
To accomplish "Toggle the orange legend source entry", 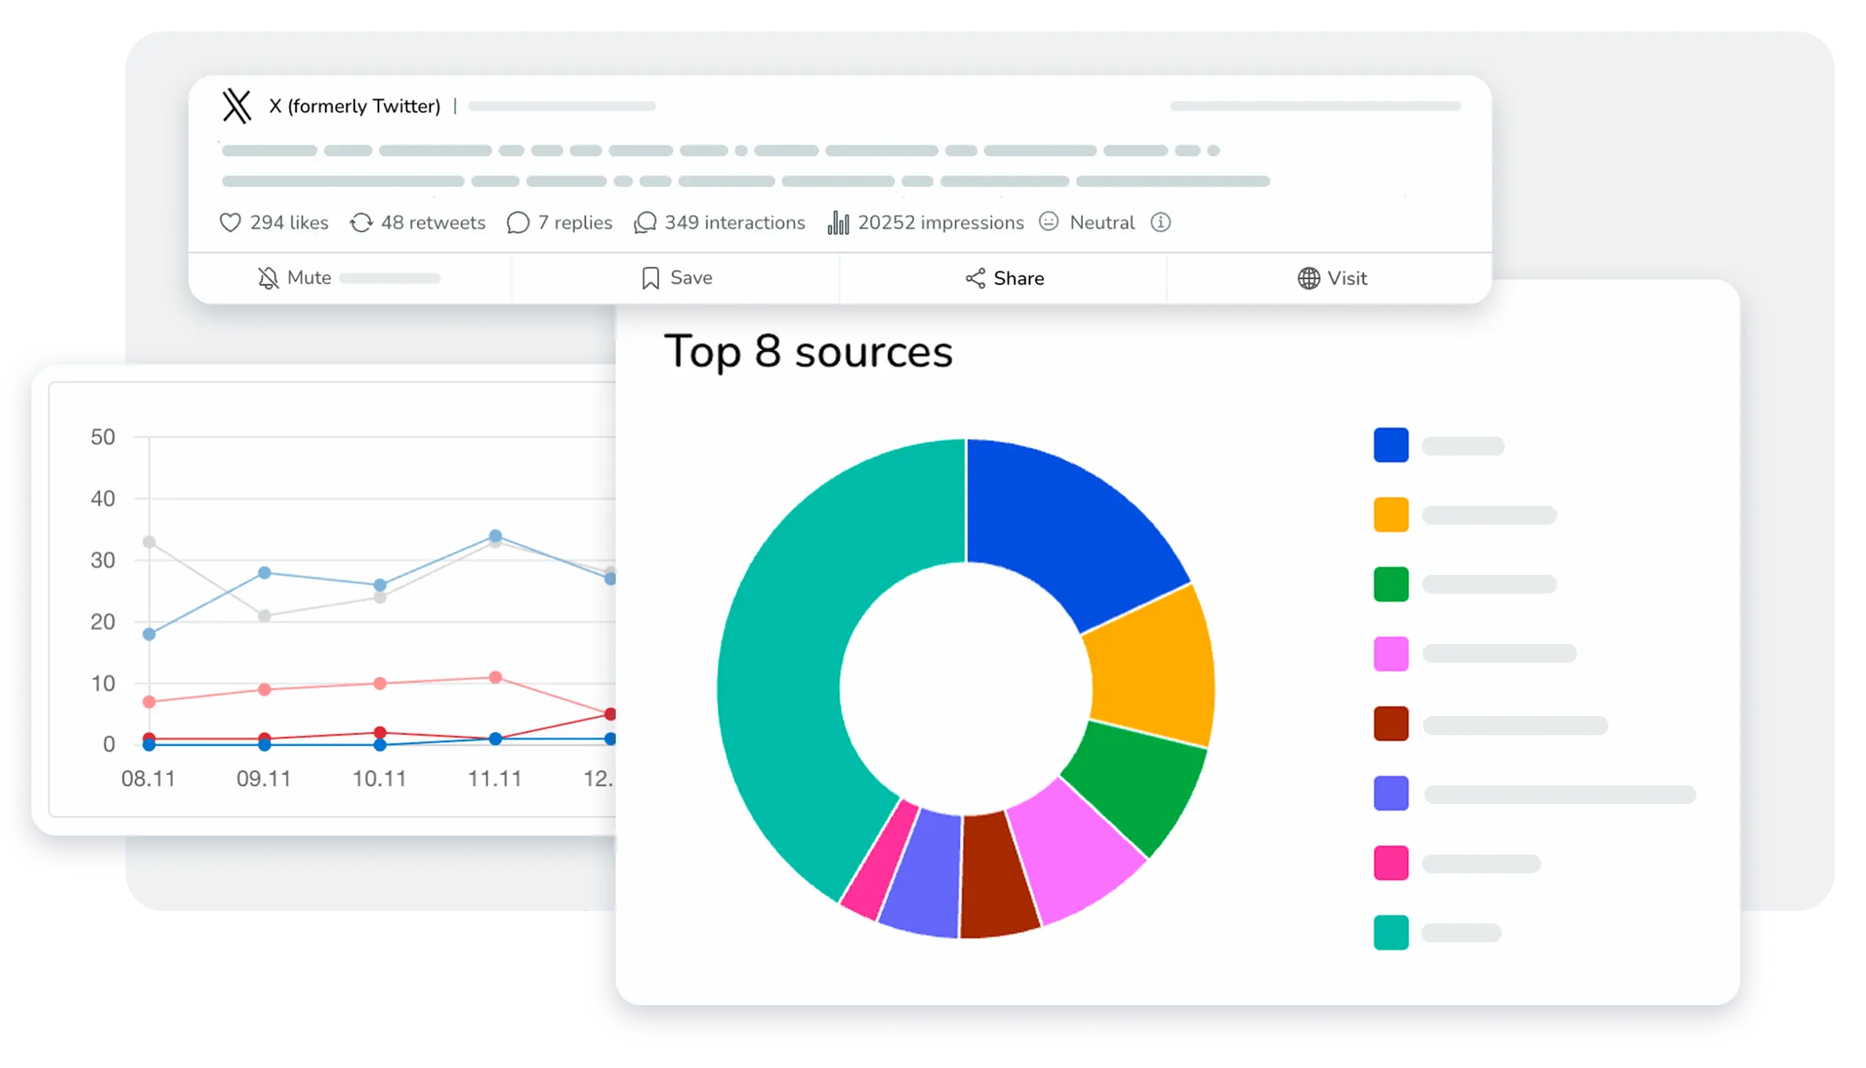I will coord(1391,515).
